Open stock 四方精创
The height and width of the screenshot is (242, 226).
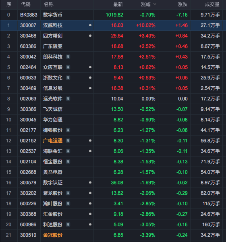coord(53,36)
